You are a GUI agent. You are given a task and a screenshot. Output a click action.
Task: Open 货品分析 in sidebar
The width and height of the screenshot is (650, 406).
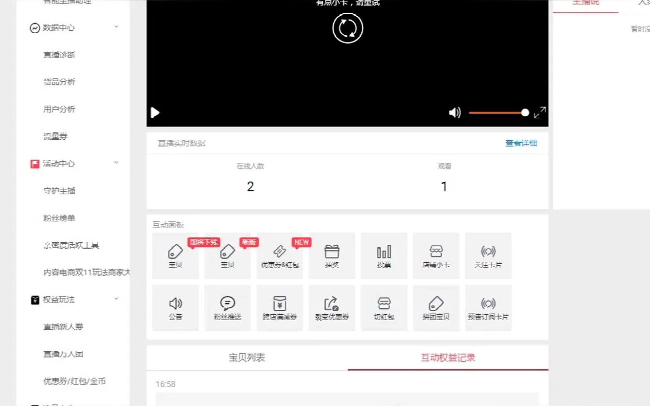click(x=59, y=82)
